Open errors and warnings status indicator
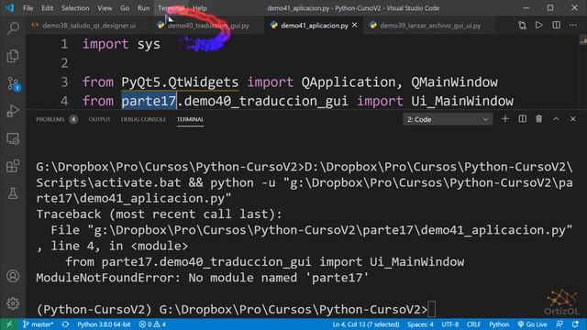The image size is (587, 330). tap(152, 324)
